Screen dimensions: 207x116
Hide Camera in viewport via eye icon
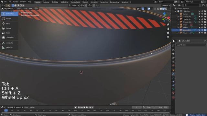[202, 14]
